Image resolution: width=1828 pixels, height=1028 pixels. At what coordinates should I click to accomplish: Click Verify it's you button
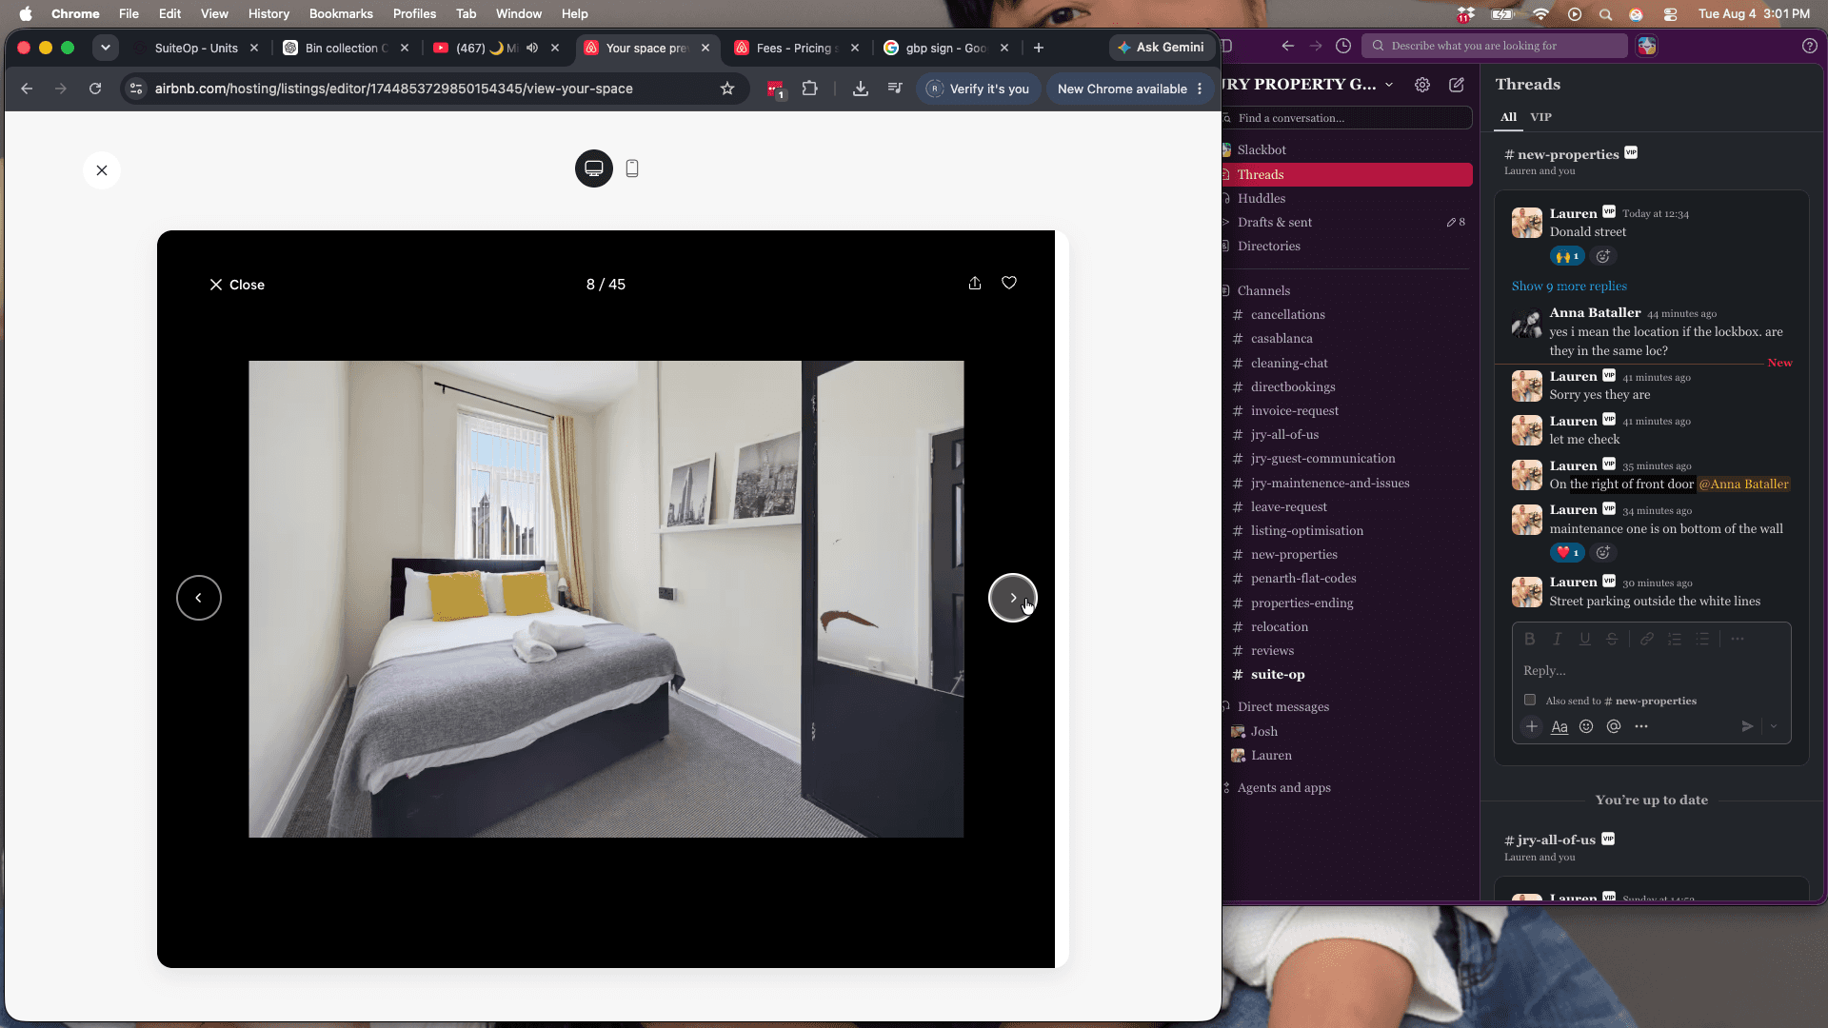[979, 89]
